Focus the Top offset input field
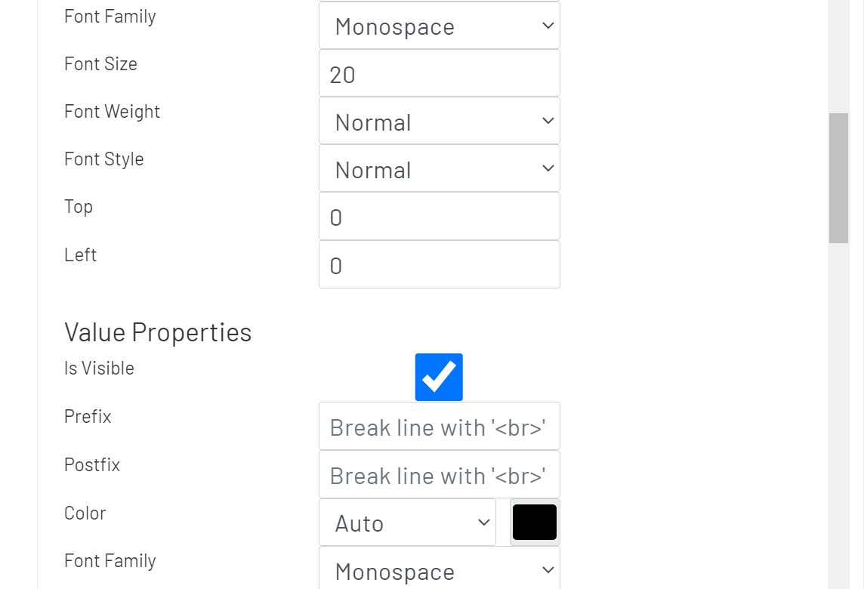Image resolution: width=864 pixels, height=589 pixels. [x=439, y=217]
